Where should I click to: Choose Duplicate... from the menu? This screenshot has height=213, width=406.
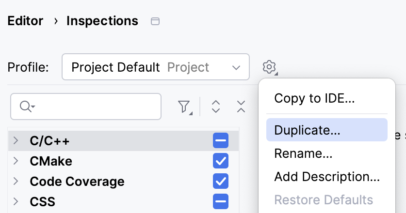pyautogui.click(x=307, y=130)
